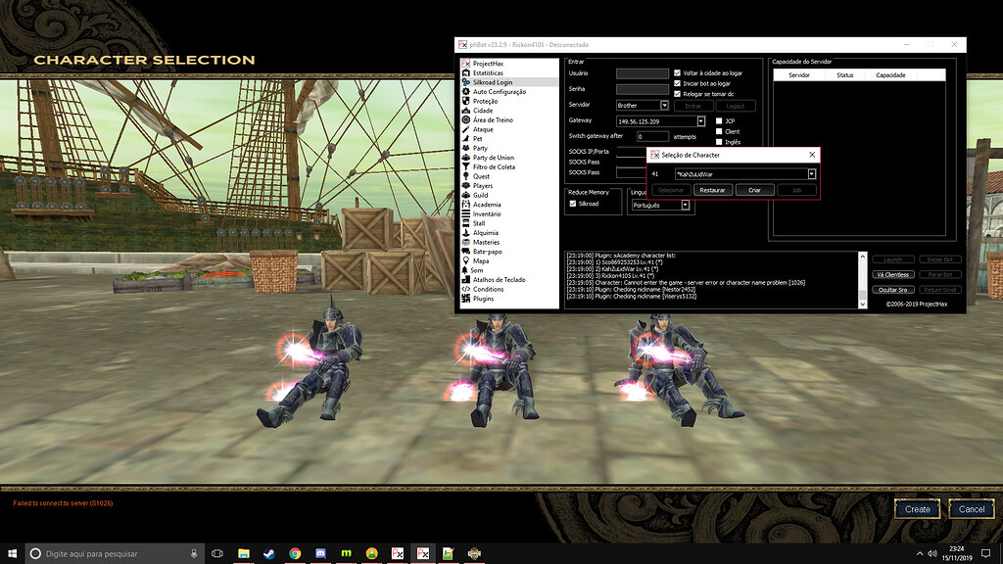Open the Quest icon in sidebar
This screenshot has height=564, width=1003.
click(465, 176)
